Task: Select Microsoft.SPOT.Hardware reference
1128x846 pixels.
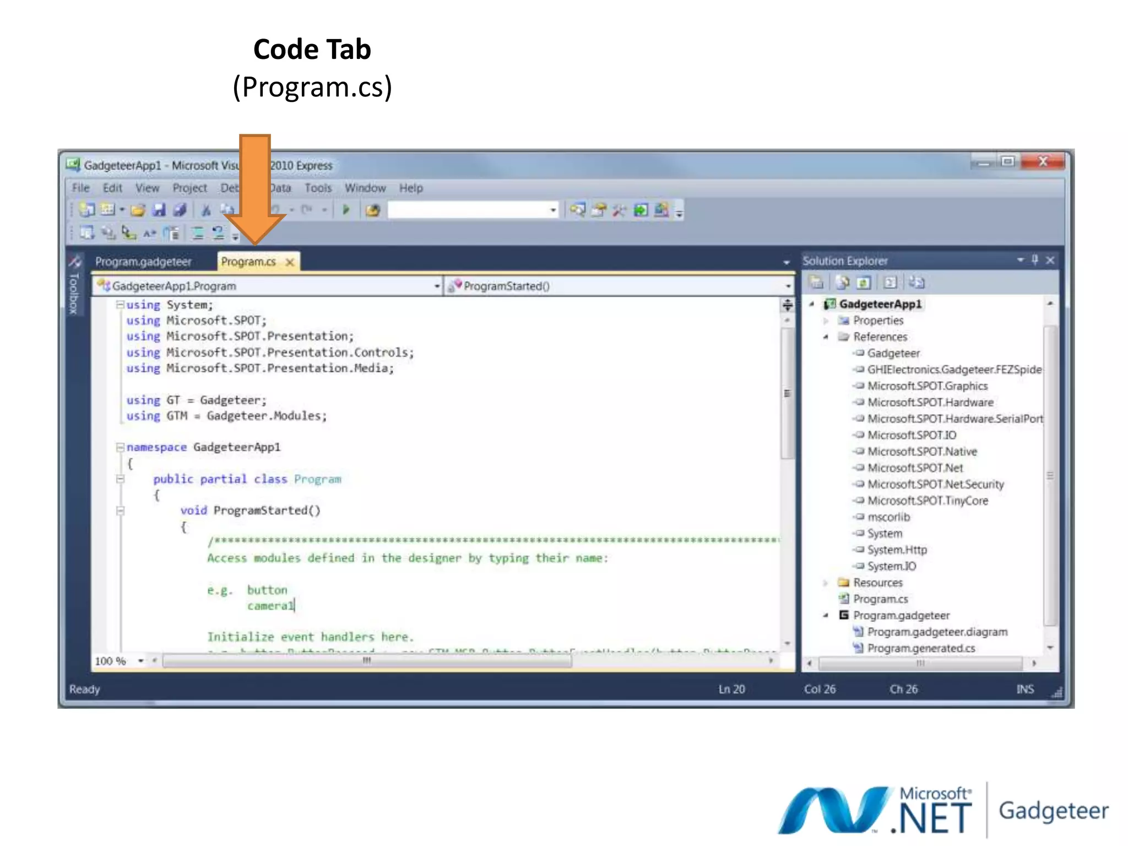Action: [930, 402]
